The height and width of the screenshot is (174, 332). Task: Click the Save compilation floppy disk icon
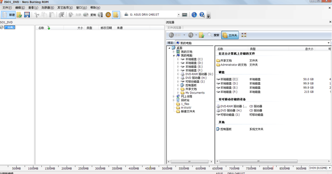(x=27, y=15)
